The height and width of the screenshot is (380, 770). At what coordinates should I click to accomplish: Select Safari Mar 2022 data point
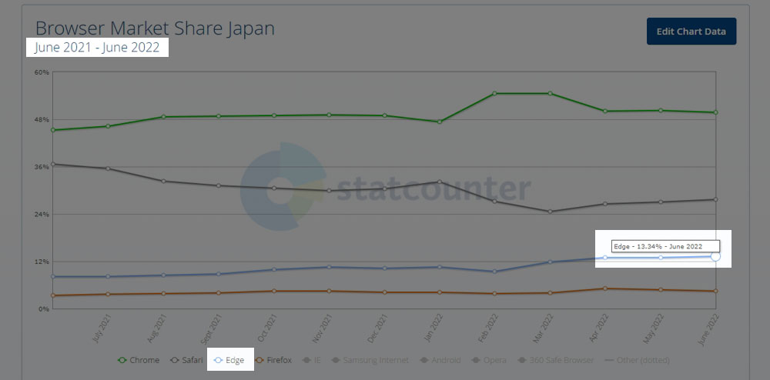click(x=550, y=212)
